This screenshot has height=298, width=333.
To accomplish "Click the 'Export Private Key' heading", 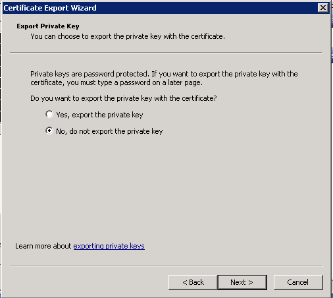I will click(48, 26).
